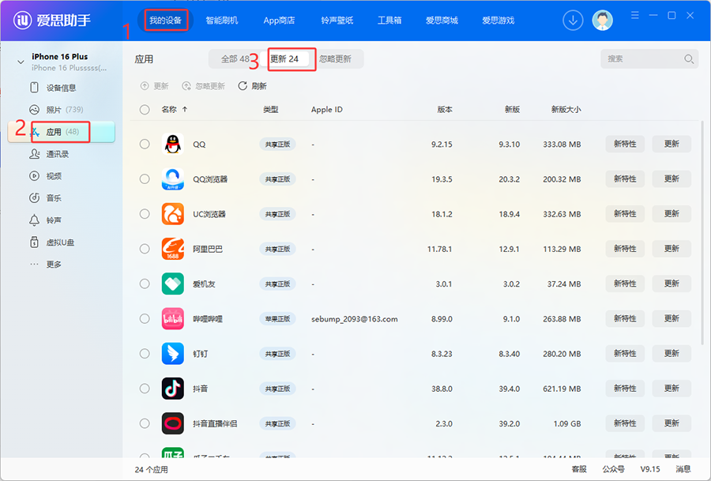Click 更新 button for 抖音
The height and width of the screenshot is (481, 711).
[x=671, y=389]
